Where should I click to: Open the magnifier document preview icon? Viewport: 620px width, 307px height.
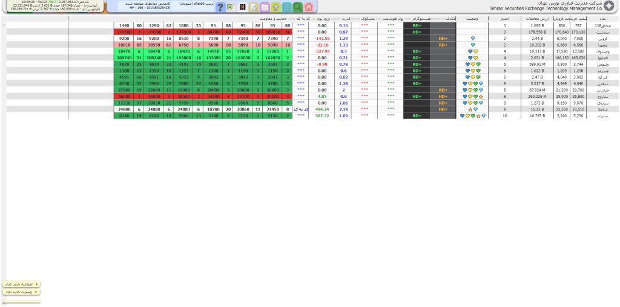(254, 7)
